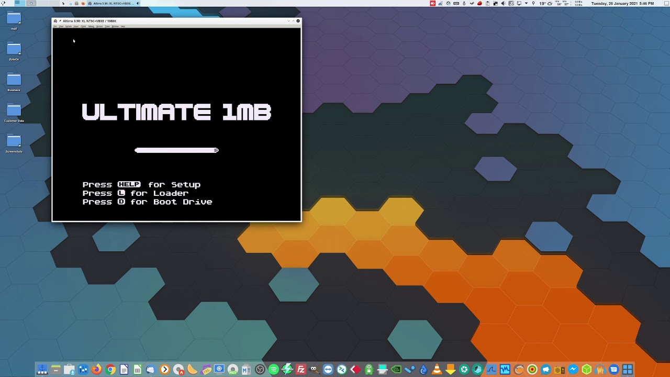The width and height of the screenshot is (670, 377).
Task: Open the orange arrow Plex icon in dock
Action: [165, 370]
